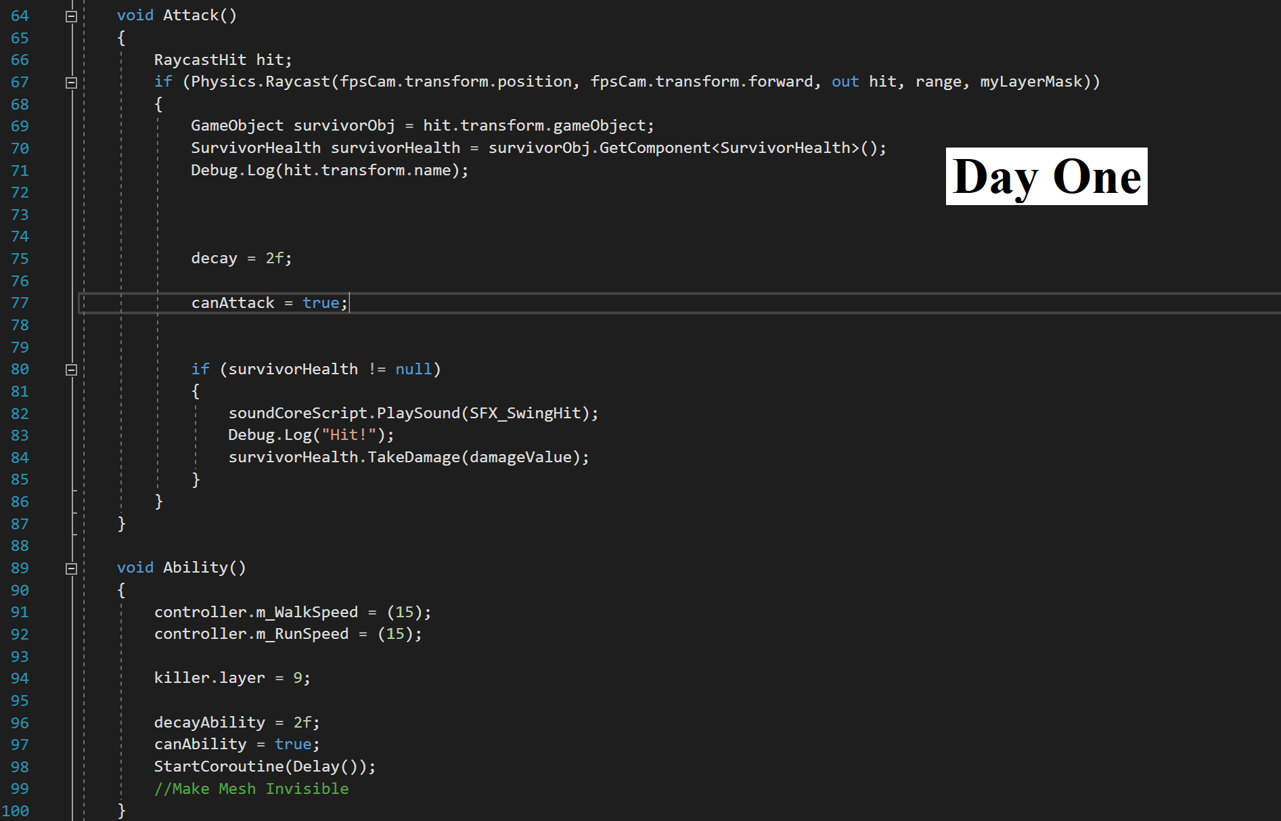Click the '//Make Mesh Invisible' comment

251,789
